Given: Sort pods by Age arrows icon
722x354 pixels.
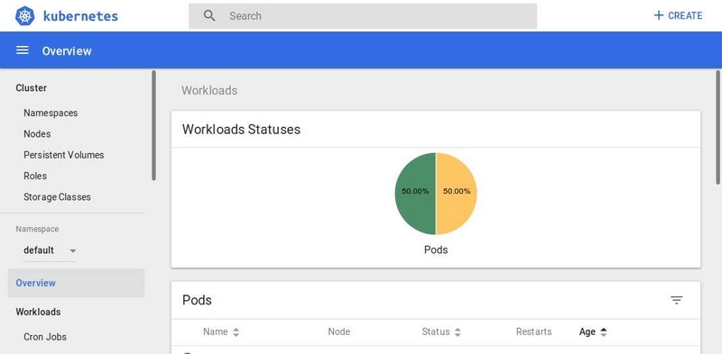Looking at the screenshot, I should pyautogui.click(x=604, y=332).
